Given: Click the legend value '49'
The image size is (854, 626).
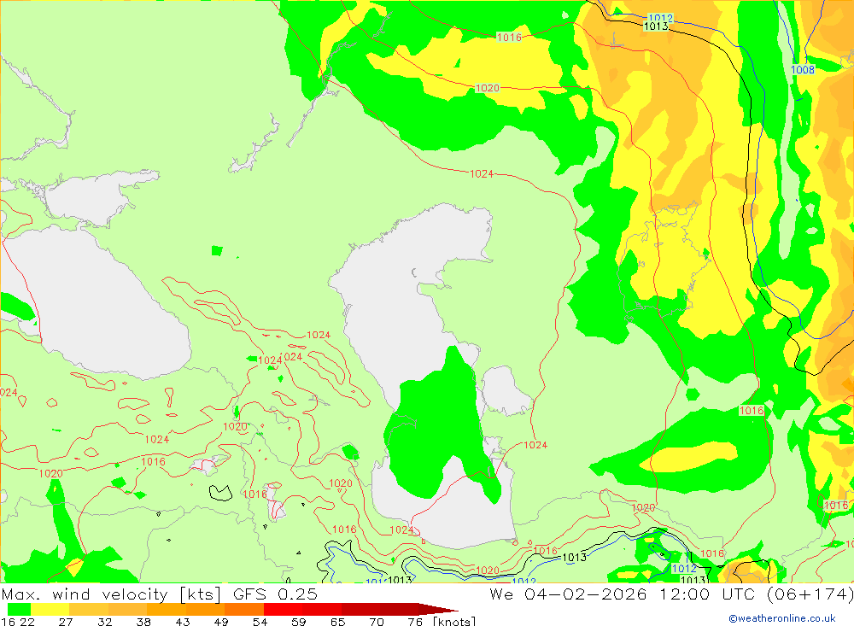Looking at the screenshot, I should (x=221, y=622).
